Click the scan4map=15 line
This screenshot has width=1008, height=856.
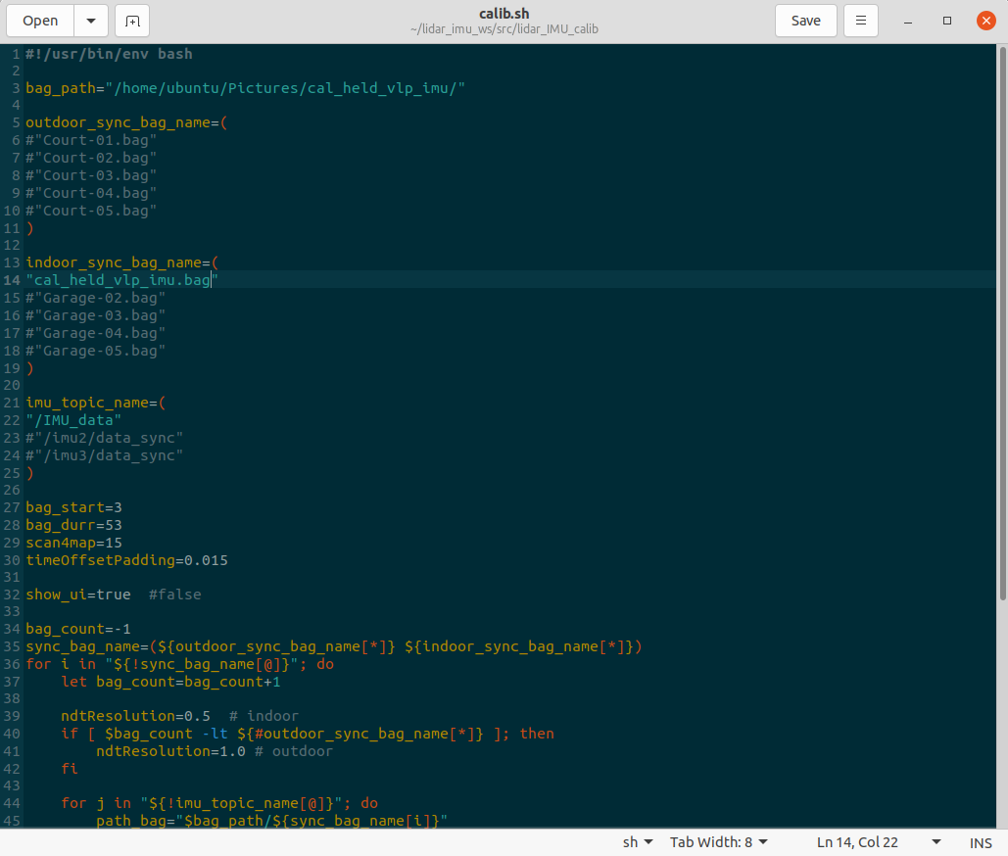click(x=73, y=543)
